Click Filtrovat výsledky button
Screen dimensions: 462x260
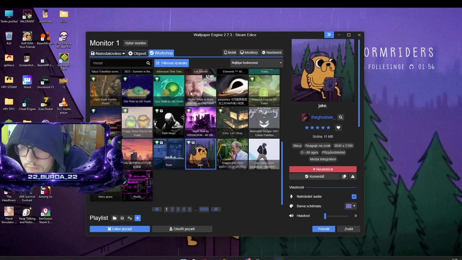pyautogui.click(x=171, y=63)
